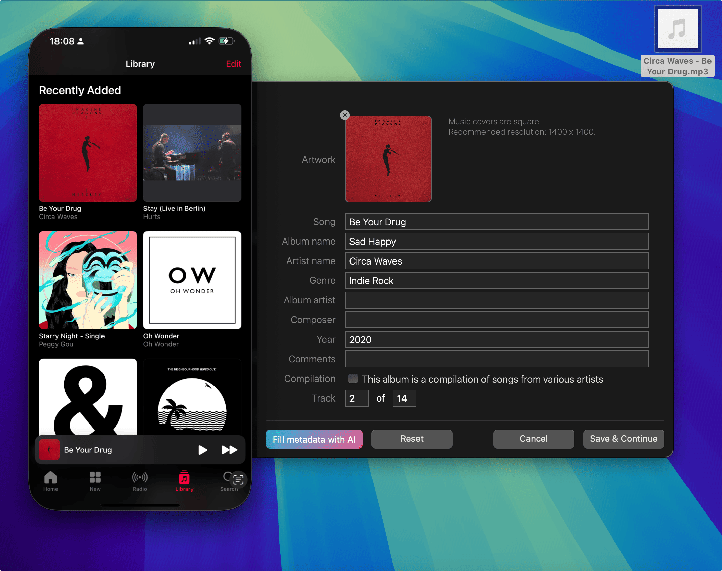This screenshot has width=722, height=571.
Task: Click the Mercury artwork in metadata dialog
Action: coord(388,159)
